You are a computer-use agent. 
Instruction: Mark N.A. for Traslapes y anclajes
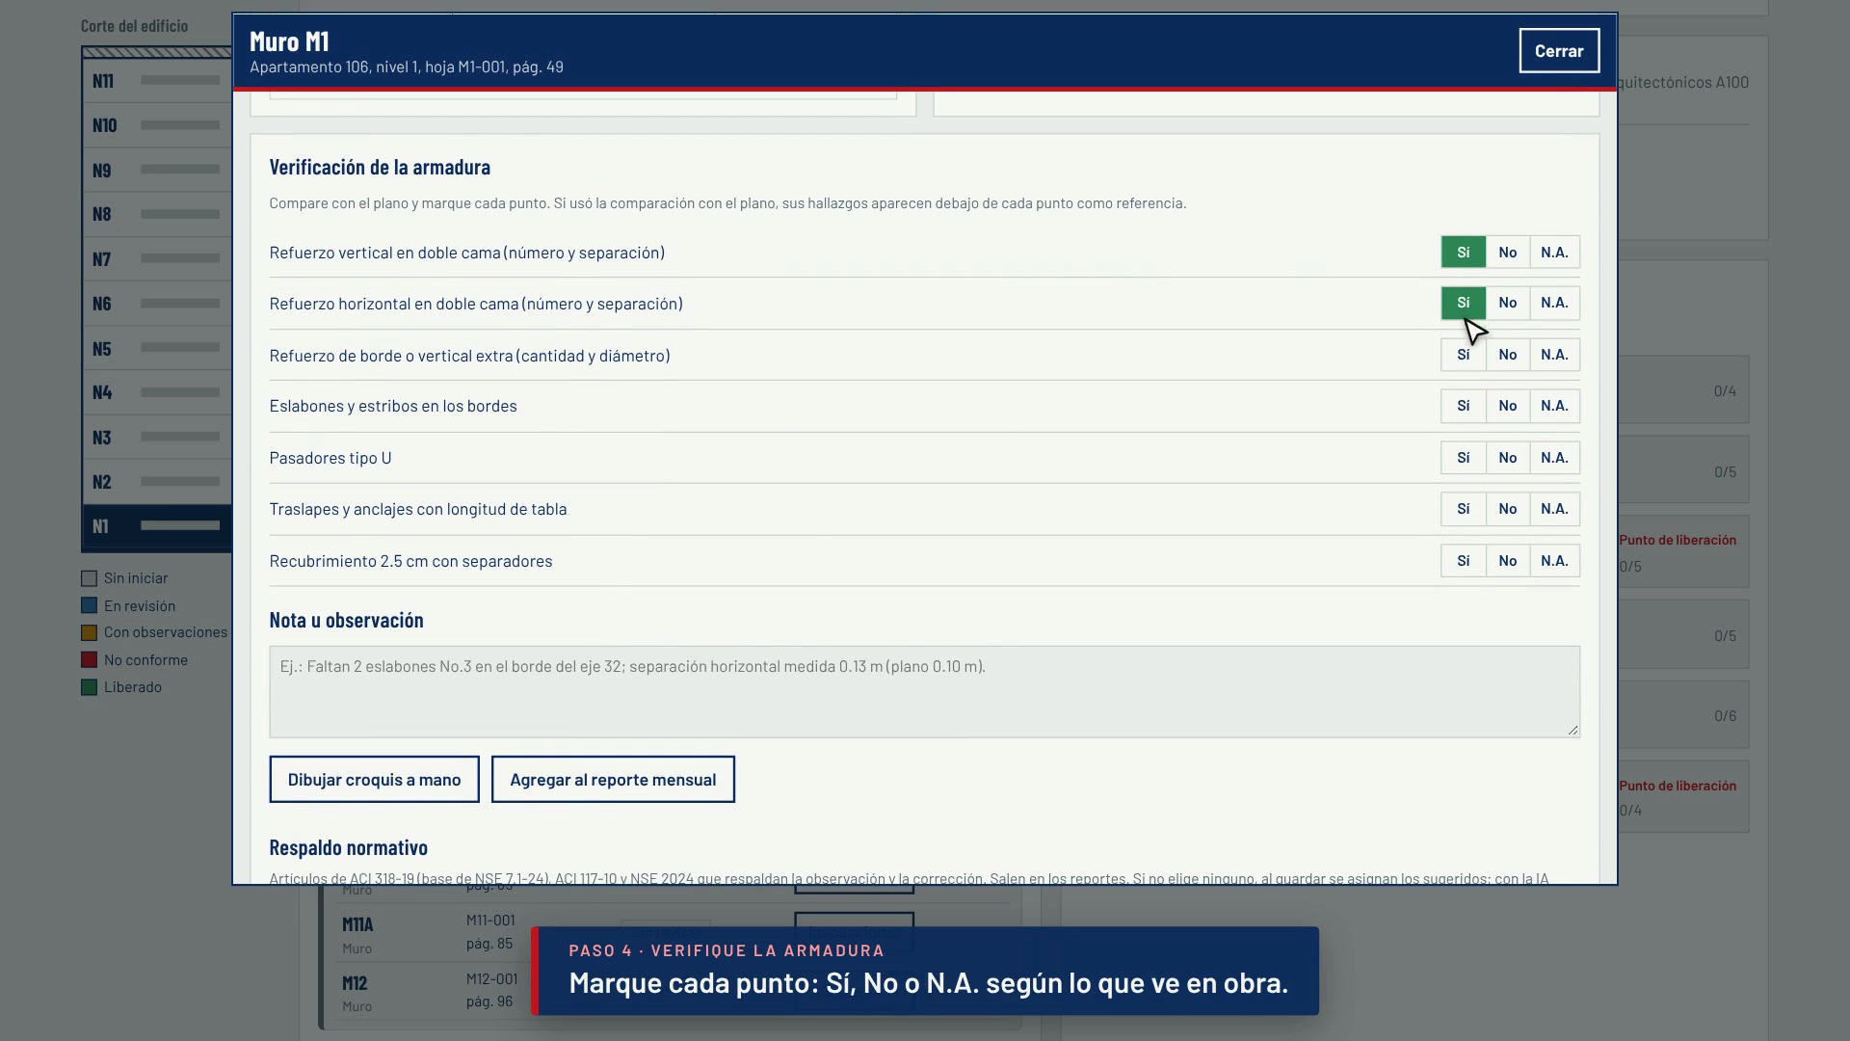pos(1554,509)
